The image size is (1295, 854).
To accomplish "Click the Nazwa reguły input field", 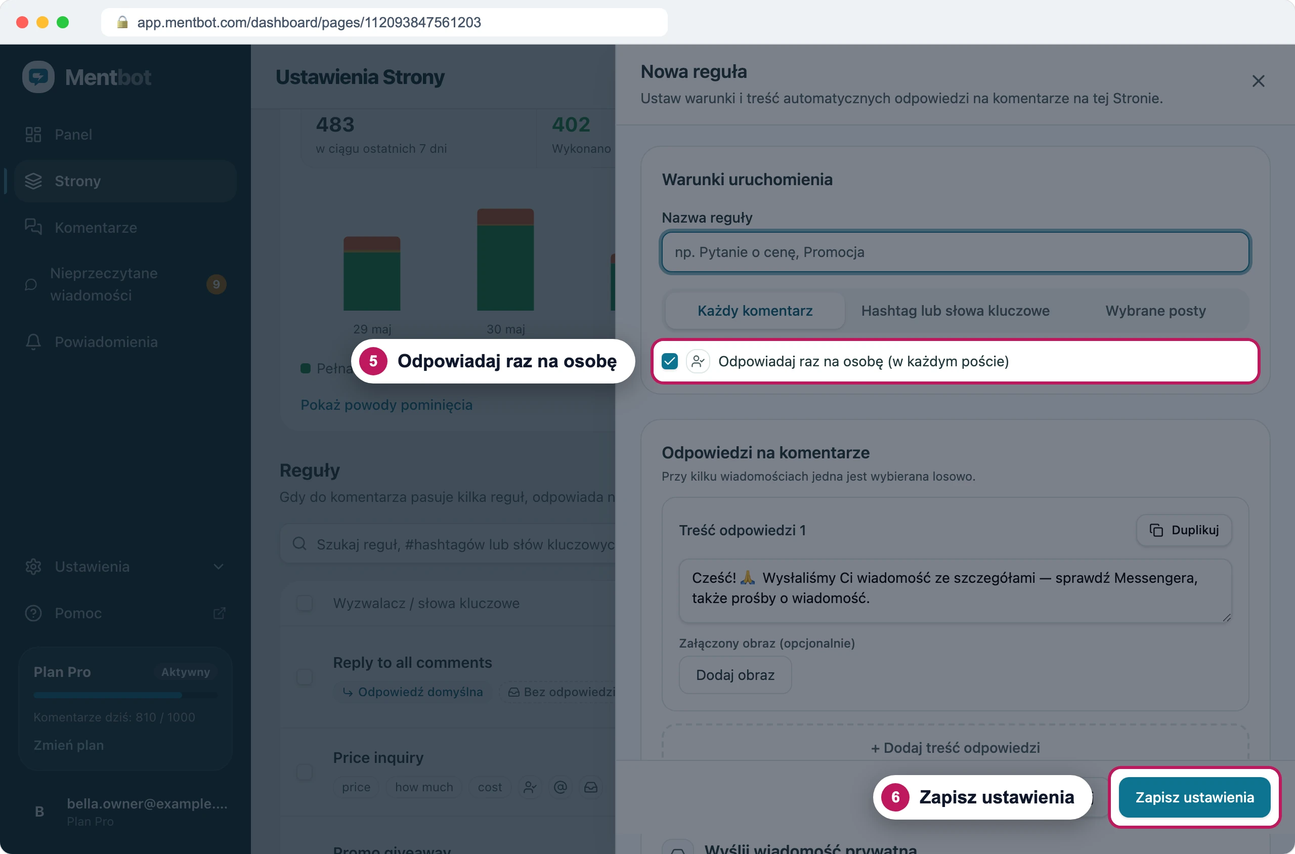I will 955,252.
